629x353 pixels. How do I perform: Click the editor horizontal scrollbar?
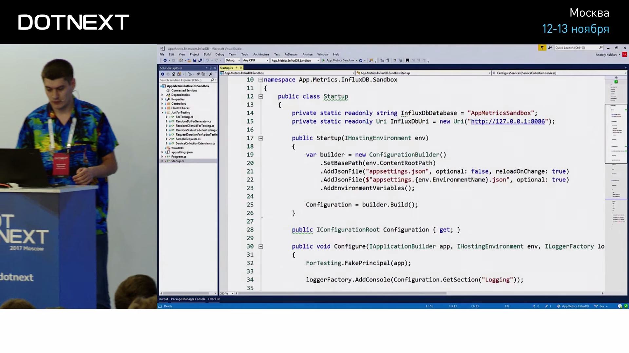tap(341, 294)
